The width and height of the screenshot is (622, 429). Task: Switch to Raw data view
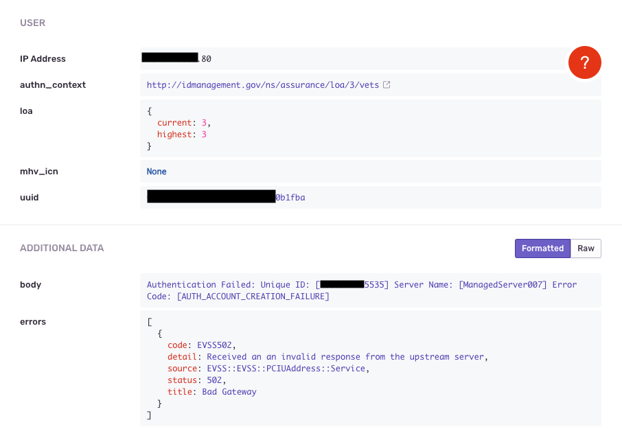[587, 248]
